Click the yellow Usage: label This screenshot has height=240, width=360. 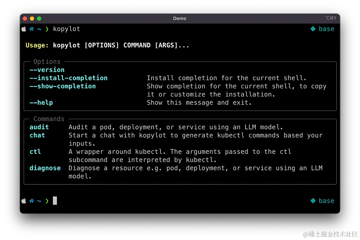(37, 45)
